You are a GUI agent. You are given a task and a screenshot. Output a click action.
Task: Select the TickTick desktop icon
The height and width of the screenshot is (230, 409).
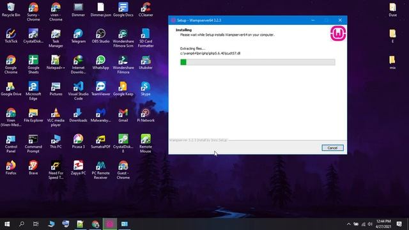[11, 36]
